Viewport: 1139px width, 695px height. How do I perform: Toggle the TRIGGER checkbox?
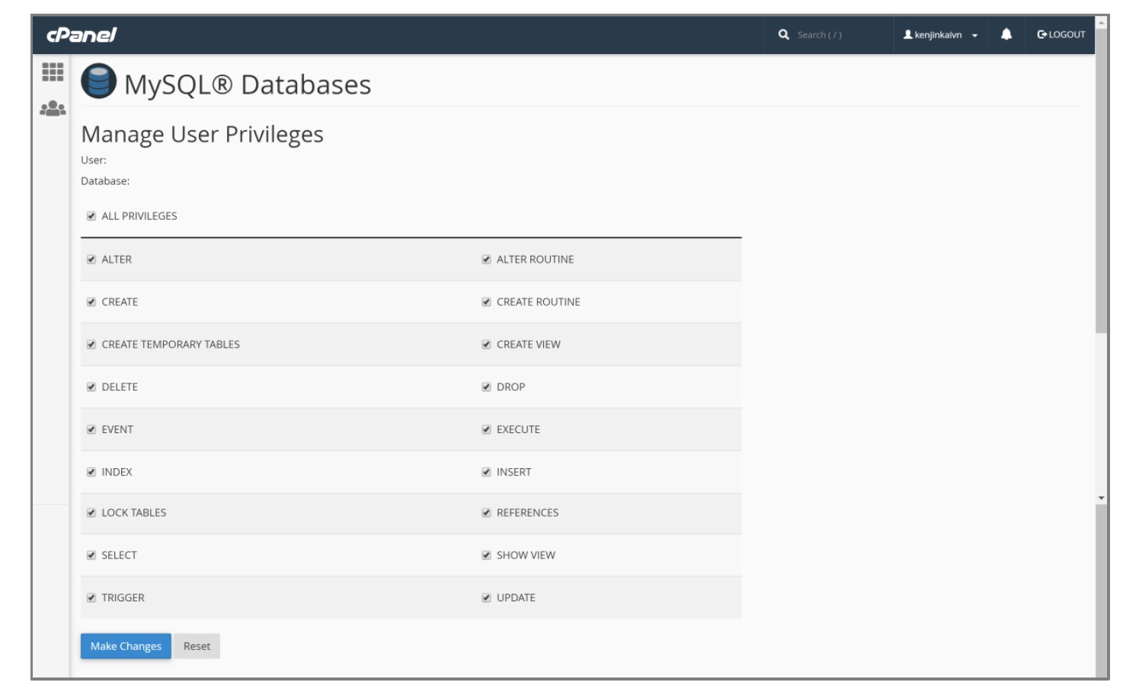click(x=91, y=598)
